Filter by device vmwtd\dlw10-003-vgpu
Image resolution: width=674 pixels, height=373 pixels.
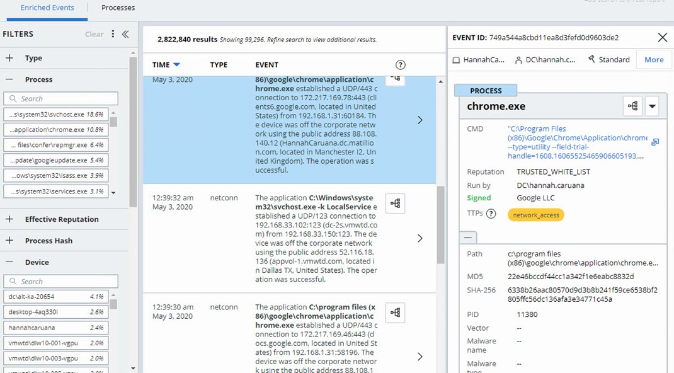click(x=56, y=359)
